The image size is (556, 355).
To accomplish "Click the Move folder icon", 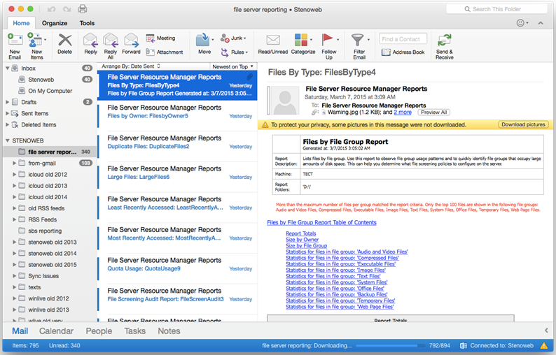I will coord(203,40).
